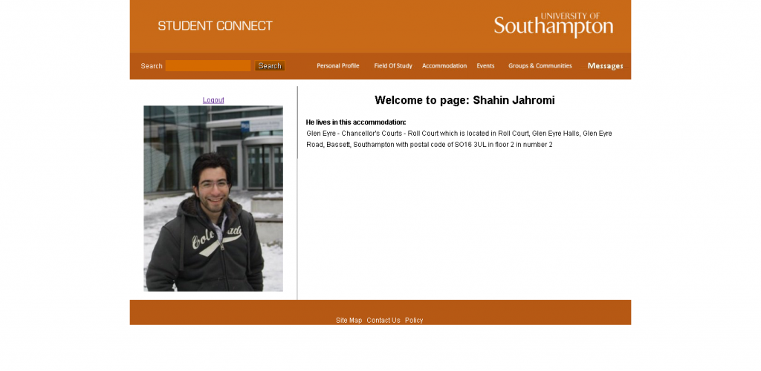Click the Glen Eyre accommodation address text
This screenshot has height=371, width=761.
click(459, 134)
